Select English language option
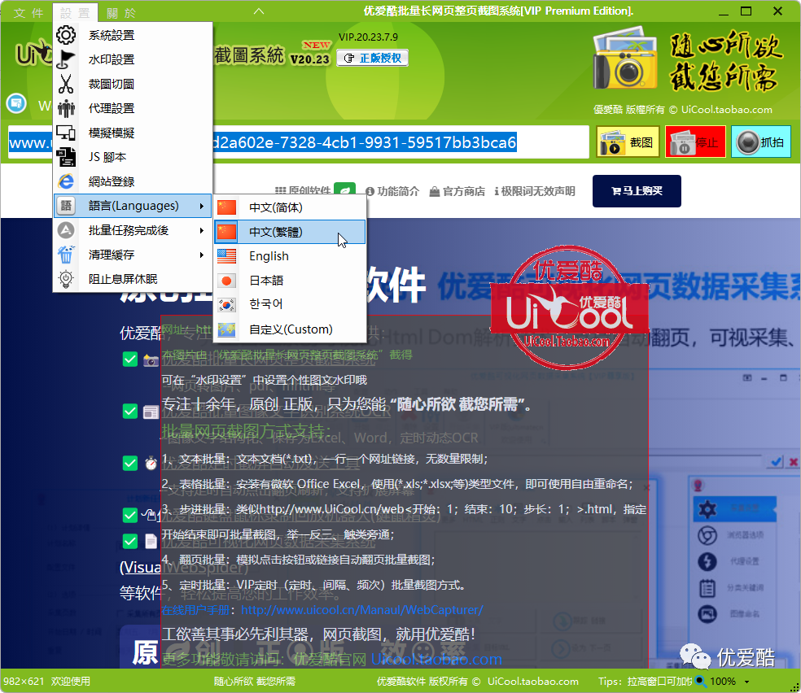 [290, 256]
